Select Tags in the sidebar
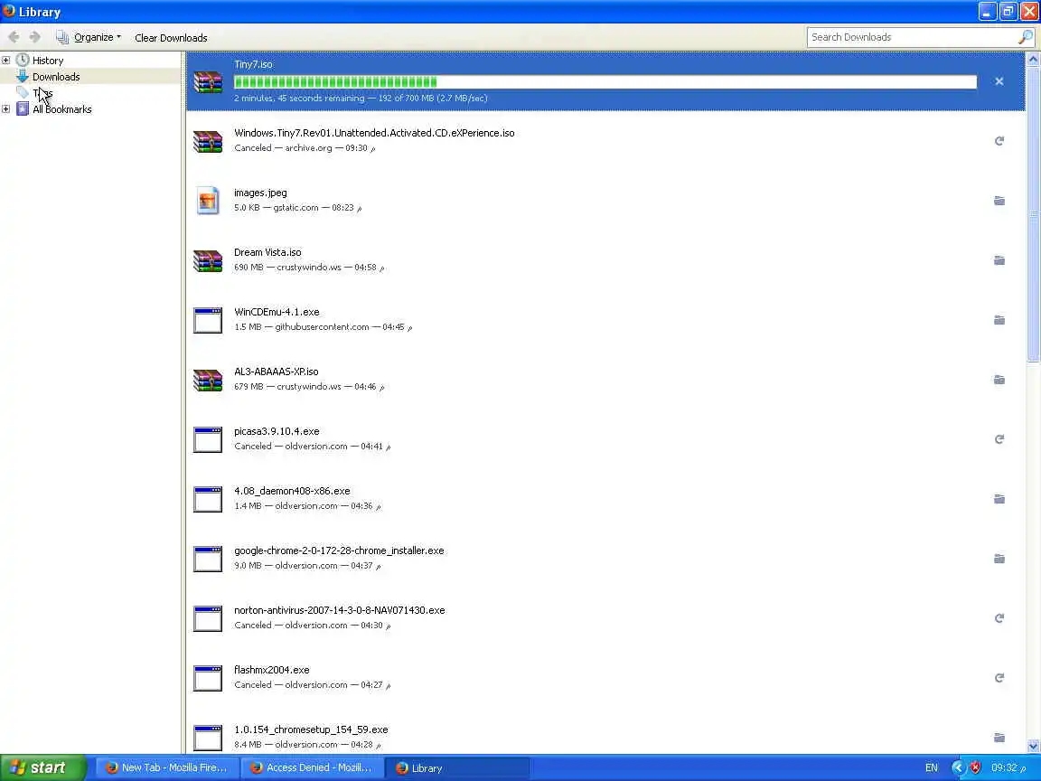 point(42,93)
